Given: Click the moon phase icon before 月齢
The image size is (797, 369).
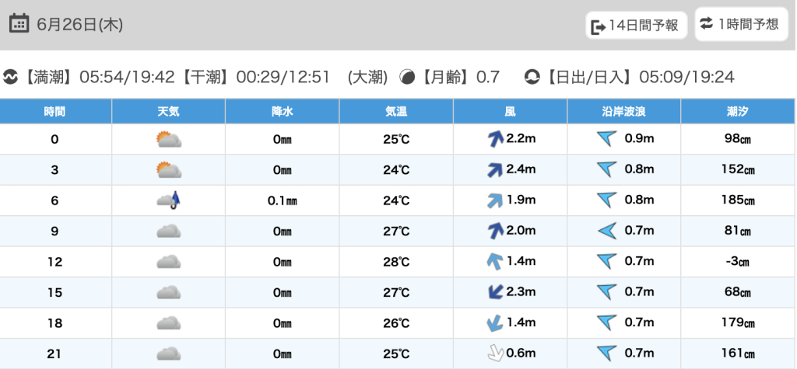Looking at the screenshot, I should coord(407,77).
